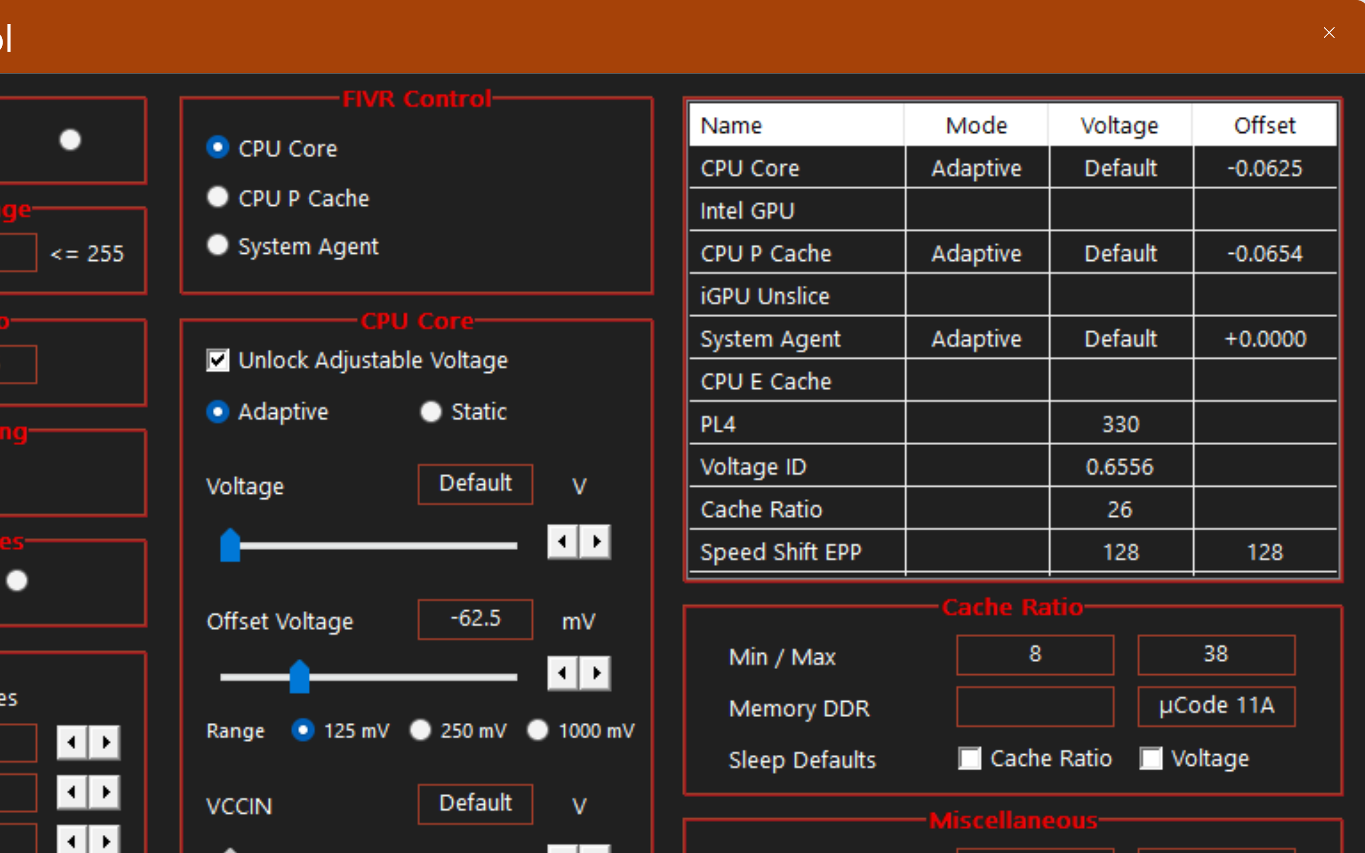Select System Agent in FIVR Control

tap(218, 246)
